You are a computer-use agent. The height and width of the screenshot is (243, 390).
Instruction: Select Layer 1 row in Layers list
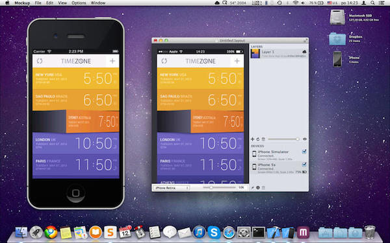(279, 54)
